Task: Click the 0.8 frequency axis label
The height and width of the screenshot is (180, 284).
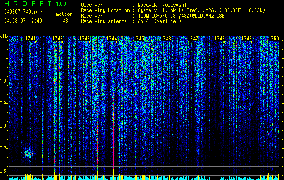Action: (x=3, y=126)
